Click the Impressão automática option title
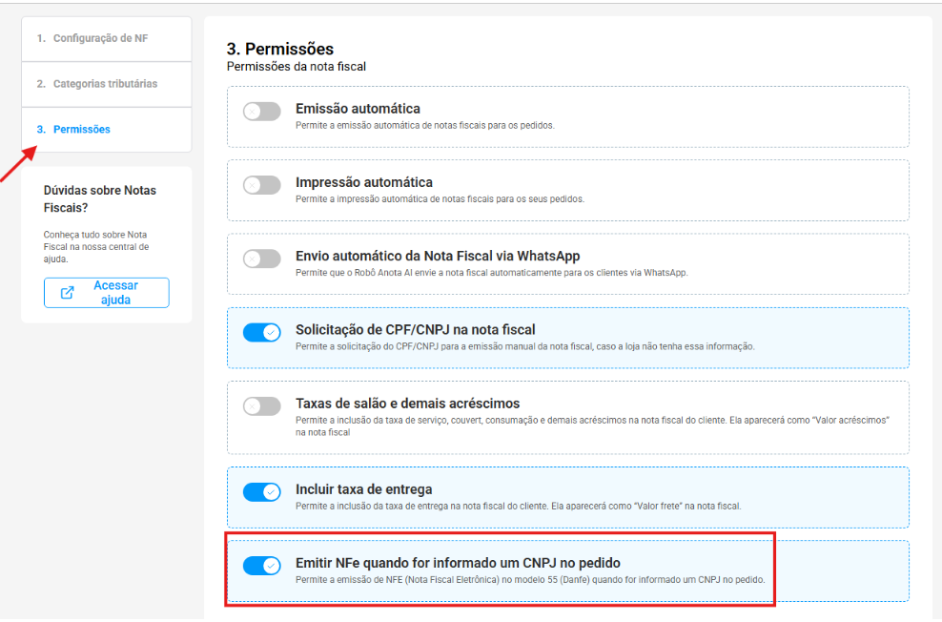942x622 pixels. pos(363,182)
